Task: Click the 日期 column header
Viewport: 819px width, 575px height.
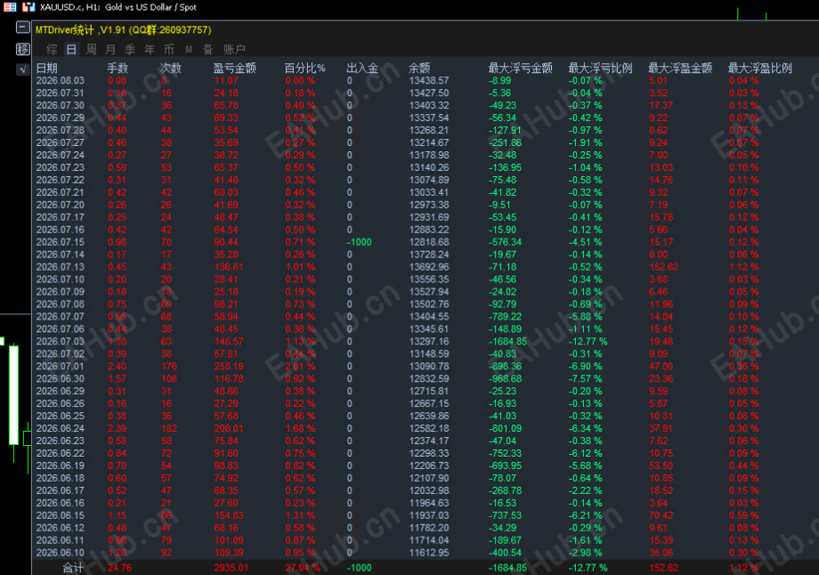Action: tap(46, 68)
